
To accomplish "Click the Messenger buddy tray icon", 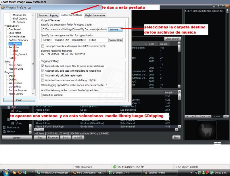I will click(x=204, y=173).
